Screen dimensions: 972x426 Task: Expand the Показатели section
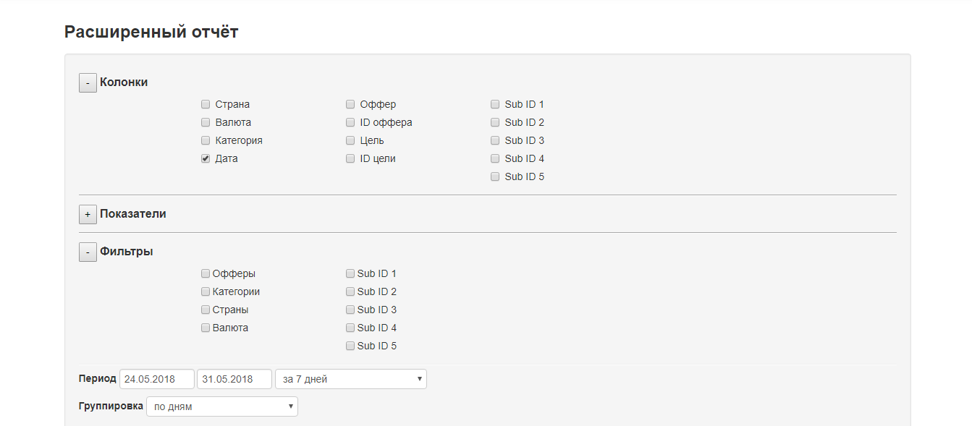click(88, 215)
